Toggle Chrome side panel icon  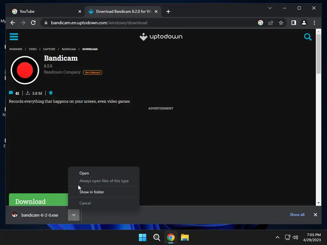coord(294,23)
